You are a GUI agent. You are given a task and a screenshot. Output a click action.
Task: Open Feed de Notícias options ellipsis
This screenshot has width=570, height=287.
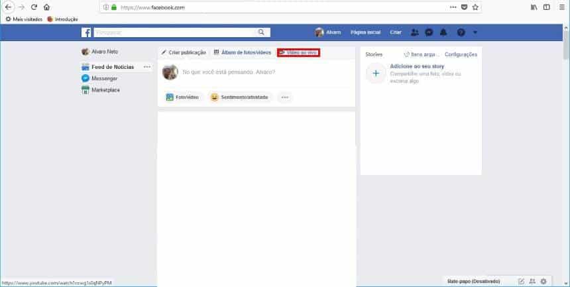(147, 67)
